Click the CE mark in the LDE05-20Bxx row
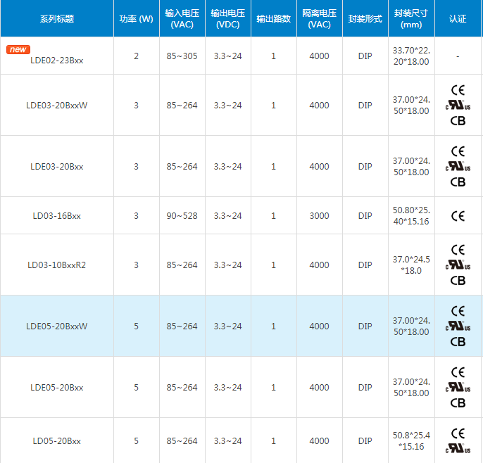Image resolution: width=483 pixels, height=463 pixels. coord(458,372)
